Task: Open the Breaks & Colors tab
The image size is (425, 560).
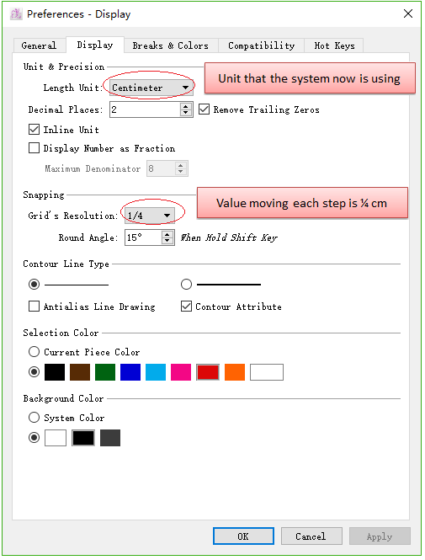Action: point(171,45)
